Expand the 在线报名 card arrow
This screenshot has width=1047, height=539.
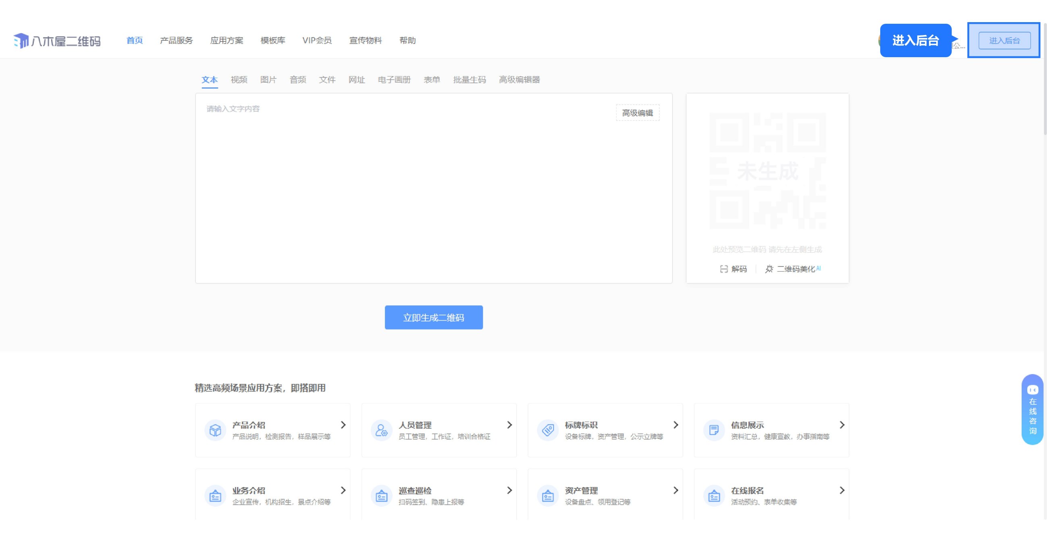pyautogui.click(x=842, y=490)
